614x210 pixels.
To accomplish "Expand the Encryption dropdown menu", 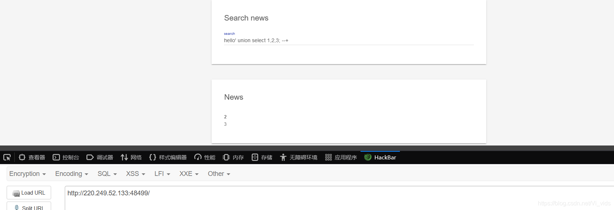I will pos(28,174).
